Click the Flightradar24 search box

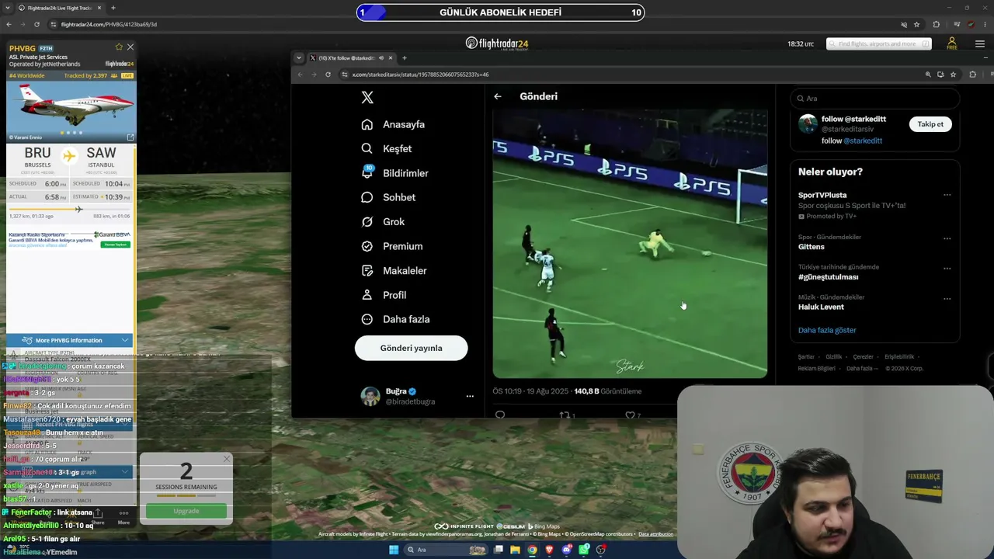pyautogui.click(x=879, y=43)
